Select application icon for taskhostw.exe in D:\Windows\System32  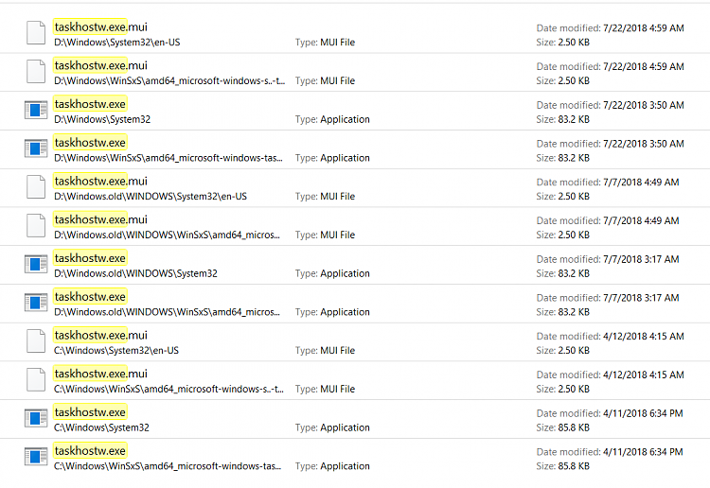pyautogui.click(x=36, y=110)
